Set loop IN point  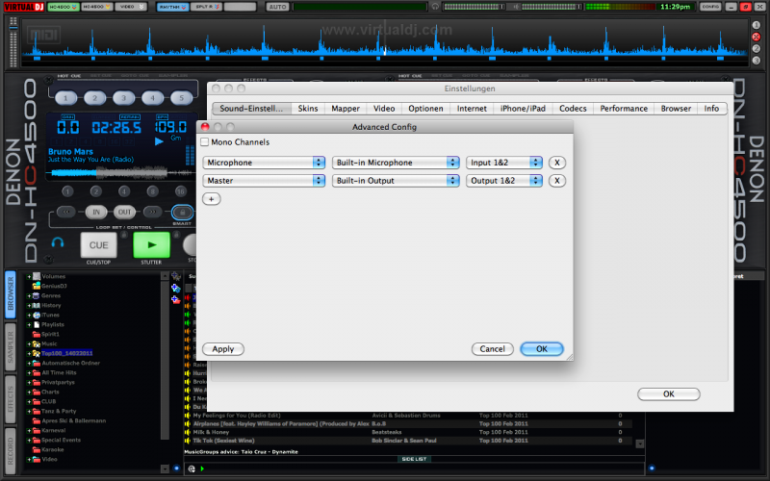[95, 212]
